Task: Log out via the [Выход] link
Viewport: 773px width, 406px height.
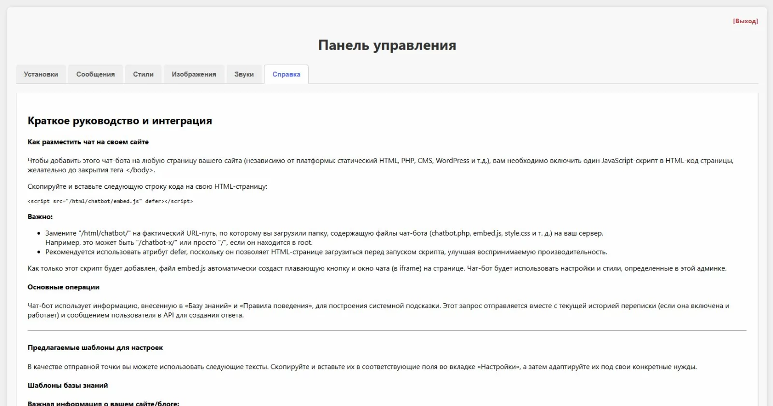Action: coord(745,21)
